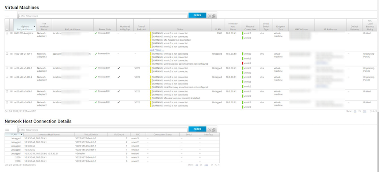379x172 pixels.
Task: Check the BMF-700-Analytics row checkbox
Action: pyautogui.click(x=7, y=33)
